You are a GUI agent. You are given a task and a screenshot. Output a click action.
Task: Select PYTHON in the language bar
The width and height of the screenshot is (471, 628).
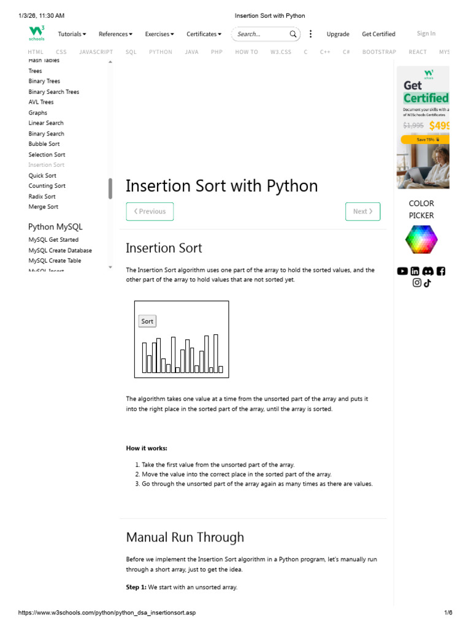pyautogui.click(x=161, y=52)
